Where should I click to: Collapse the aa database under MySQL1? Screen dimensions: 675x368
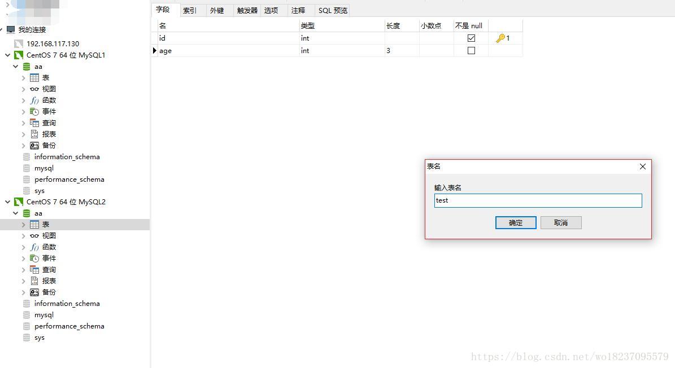[x=15, y=66]
